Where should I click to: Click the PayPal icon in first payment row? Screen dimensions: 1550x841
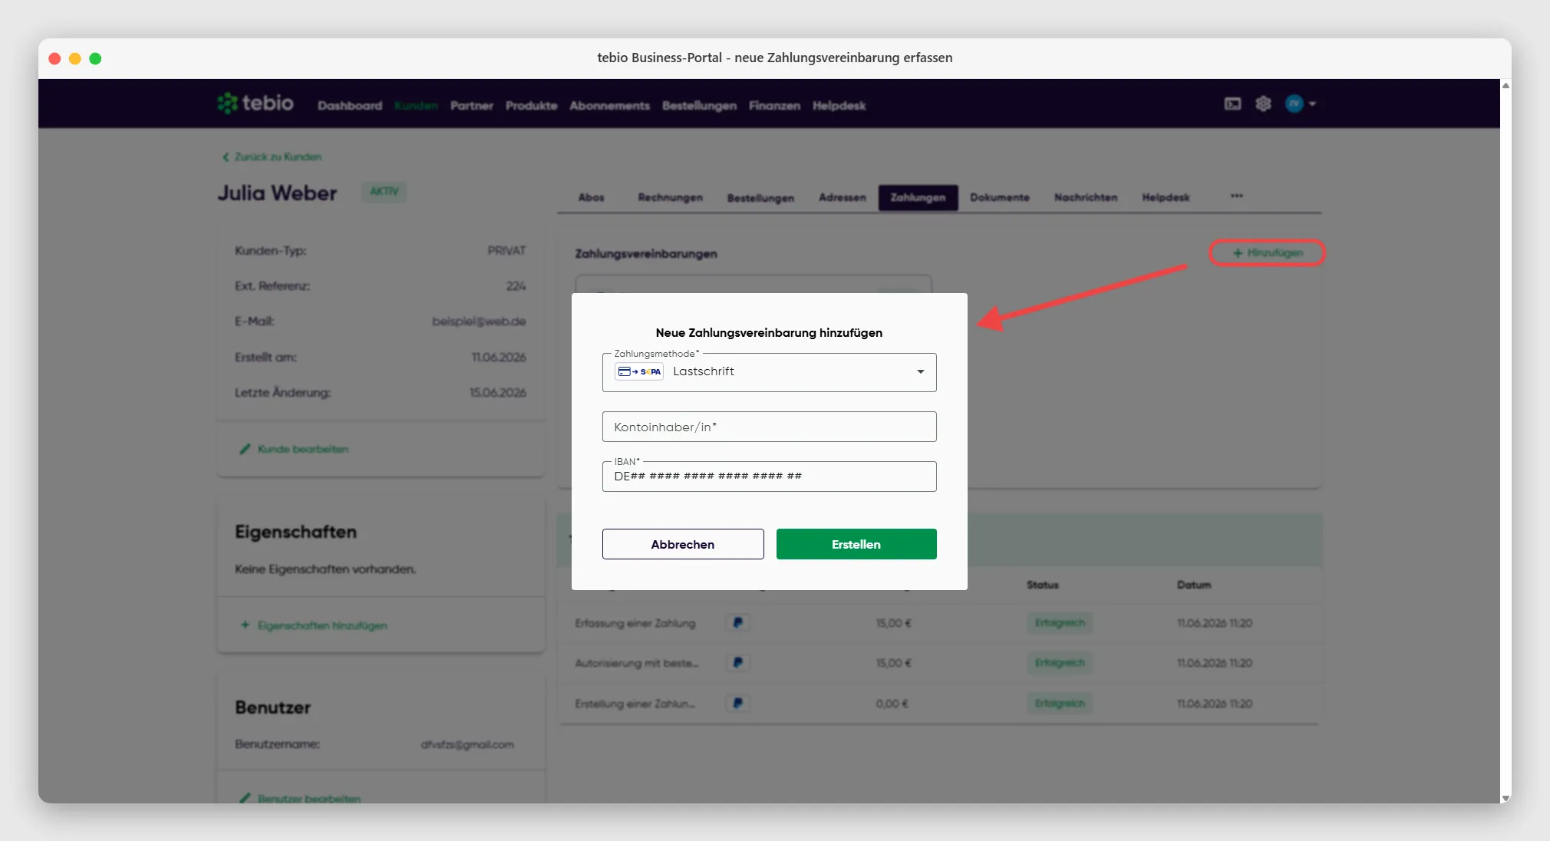click(737, 622)
